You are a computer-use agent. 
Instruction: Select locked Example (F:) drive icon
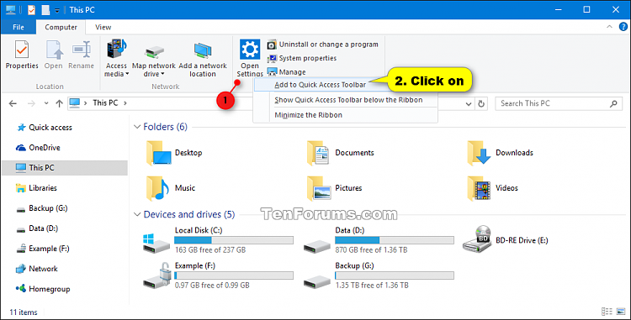[x=157, y=276]
